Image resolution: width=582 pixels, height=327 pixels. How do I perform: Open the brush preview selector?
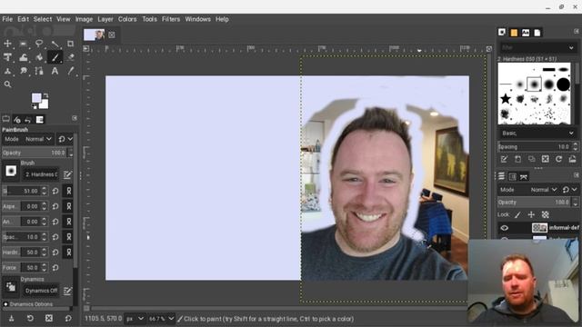coord(11,171)
